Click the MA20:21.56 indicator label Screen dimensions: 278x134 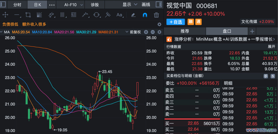coord(64,32)
